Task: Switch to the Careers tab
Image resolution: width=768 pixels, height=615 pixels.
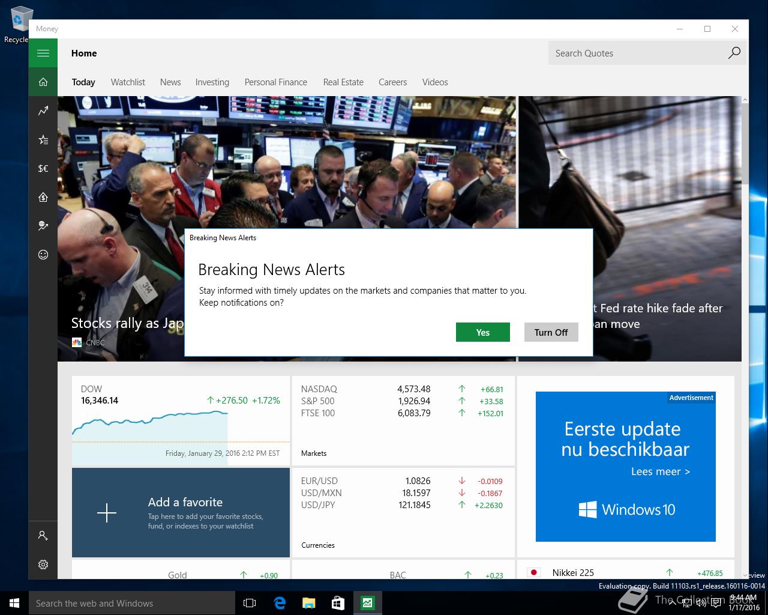Action: coord(392,82)
